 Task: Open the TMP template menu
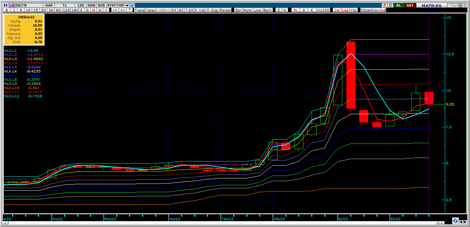pos(120,6)
